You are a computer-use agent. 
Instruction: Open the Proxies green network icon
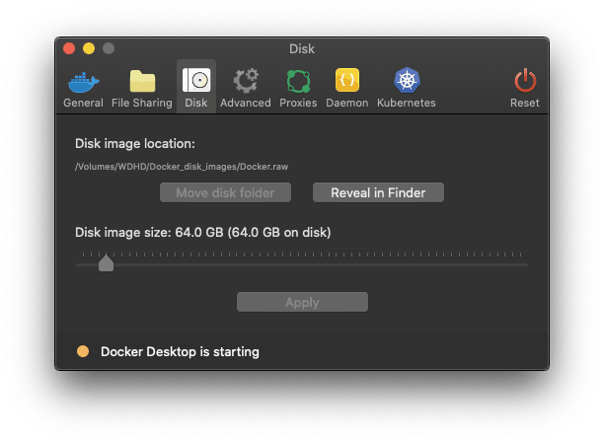tap(298, 81)
